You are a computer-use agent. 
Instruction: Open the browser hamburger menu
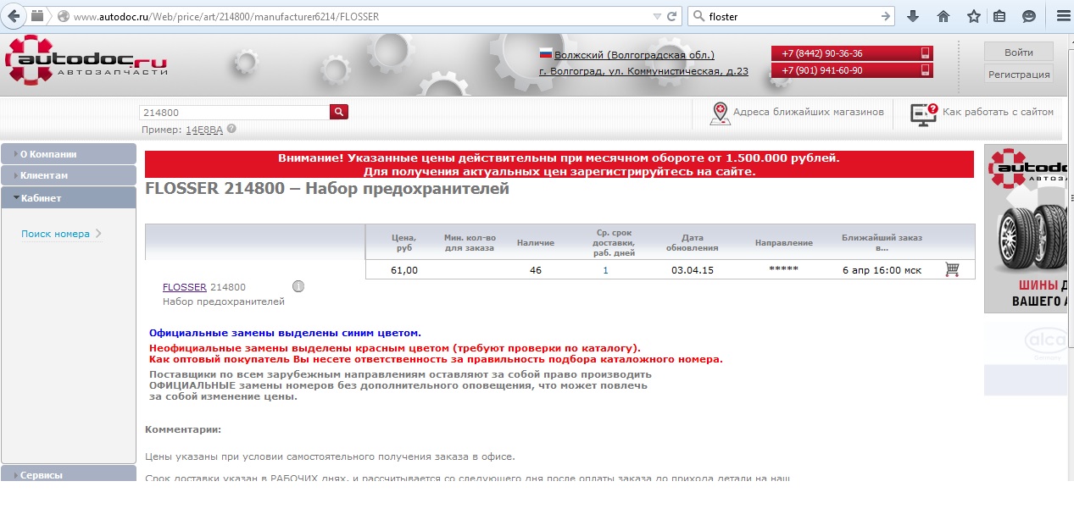pyautogui.click(x=1063, y=16)
